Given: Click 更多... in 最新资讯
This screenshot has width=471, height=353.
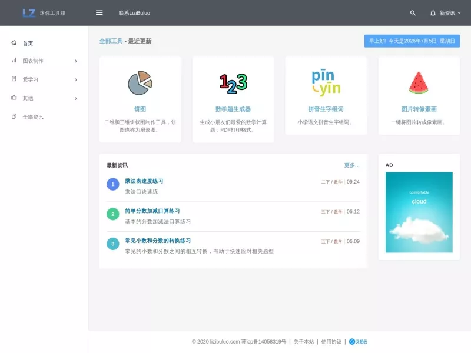Looking at the screenshot, I should (x=351, y=165).
